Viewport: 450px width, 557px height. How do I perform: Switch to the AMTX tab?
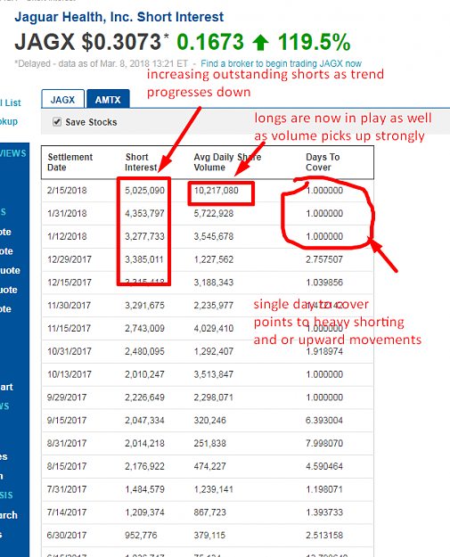[108, 99]
